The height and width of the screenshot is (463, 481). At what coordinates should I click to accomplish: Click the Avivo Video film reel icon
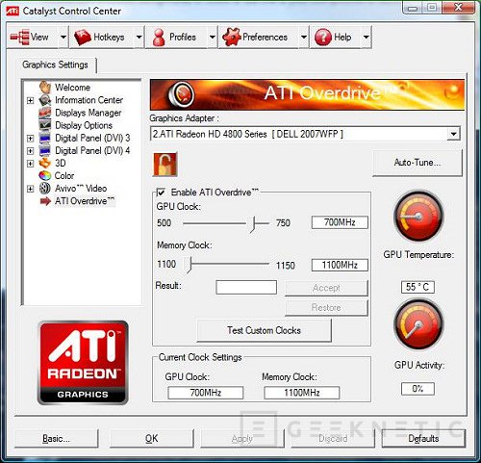(x=45, y=189)
